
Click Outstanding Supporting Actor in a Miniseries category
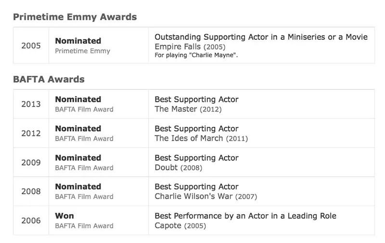[x=261, y=37]
